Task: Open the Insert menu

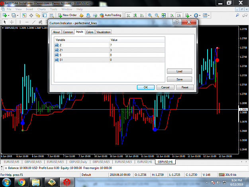Action: [x=29, y=9]
